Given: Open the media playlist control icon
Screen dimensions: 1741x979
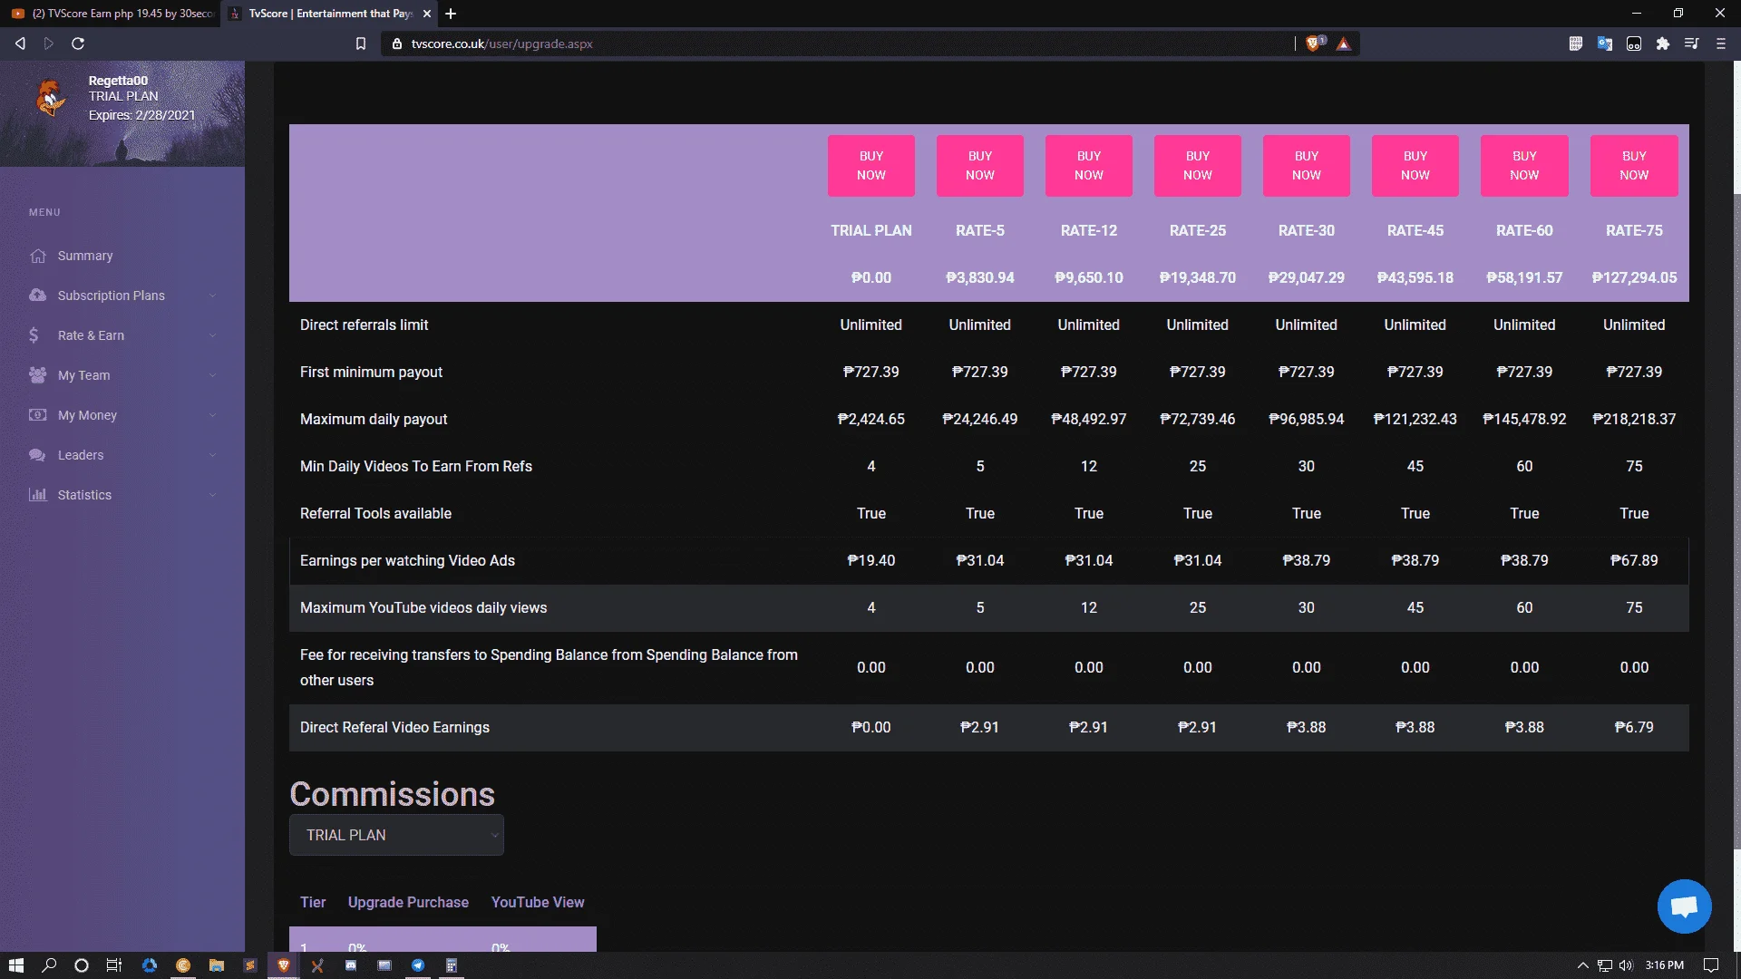Looking at the screenshot, I should click(x=1692, y=44).
